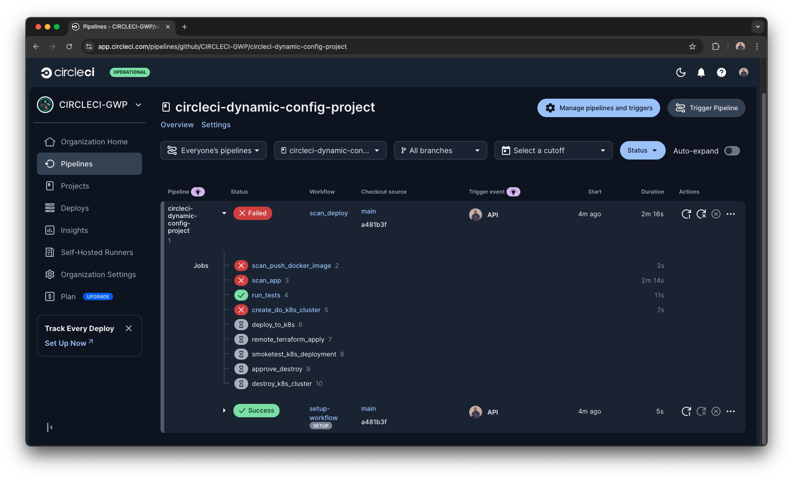Image resolution: width=793 pixels, height=480 pixels.
Task: Click the Trigger Pipeline button
Action: pyautogui.click(x=706, y=108)
